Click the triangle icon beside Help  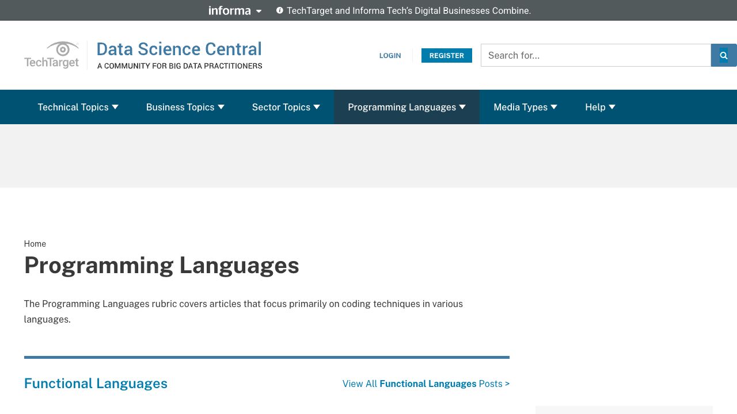pos(612,107)
